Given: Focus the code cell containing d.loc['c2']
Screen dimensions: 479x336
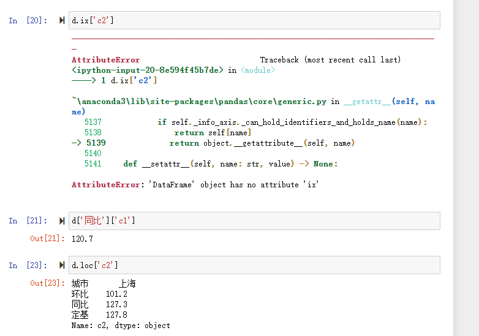Looking at the screenshot, I should 254,265.
